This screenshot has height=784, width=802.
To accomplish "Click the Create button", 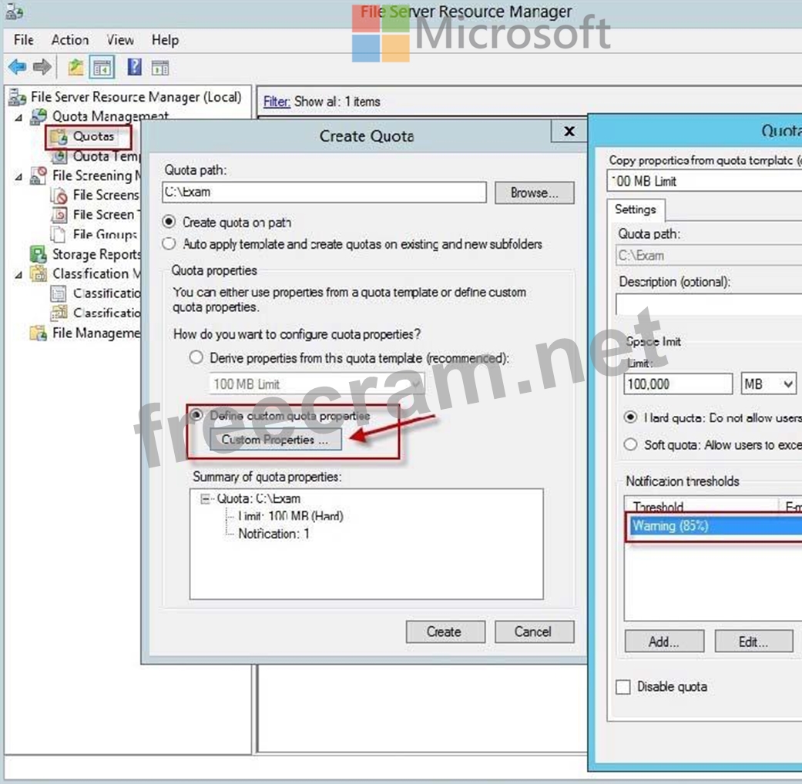I will (x=445, y=632).
